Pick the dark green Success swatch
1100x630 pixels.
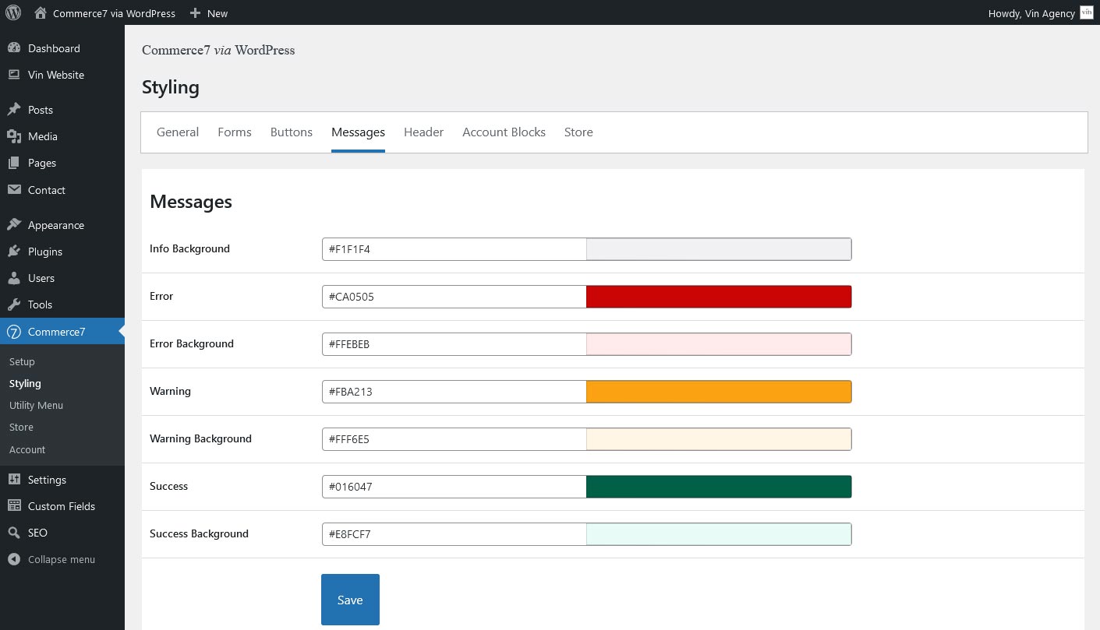718,487
